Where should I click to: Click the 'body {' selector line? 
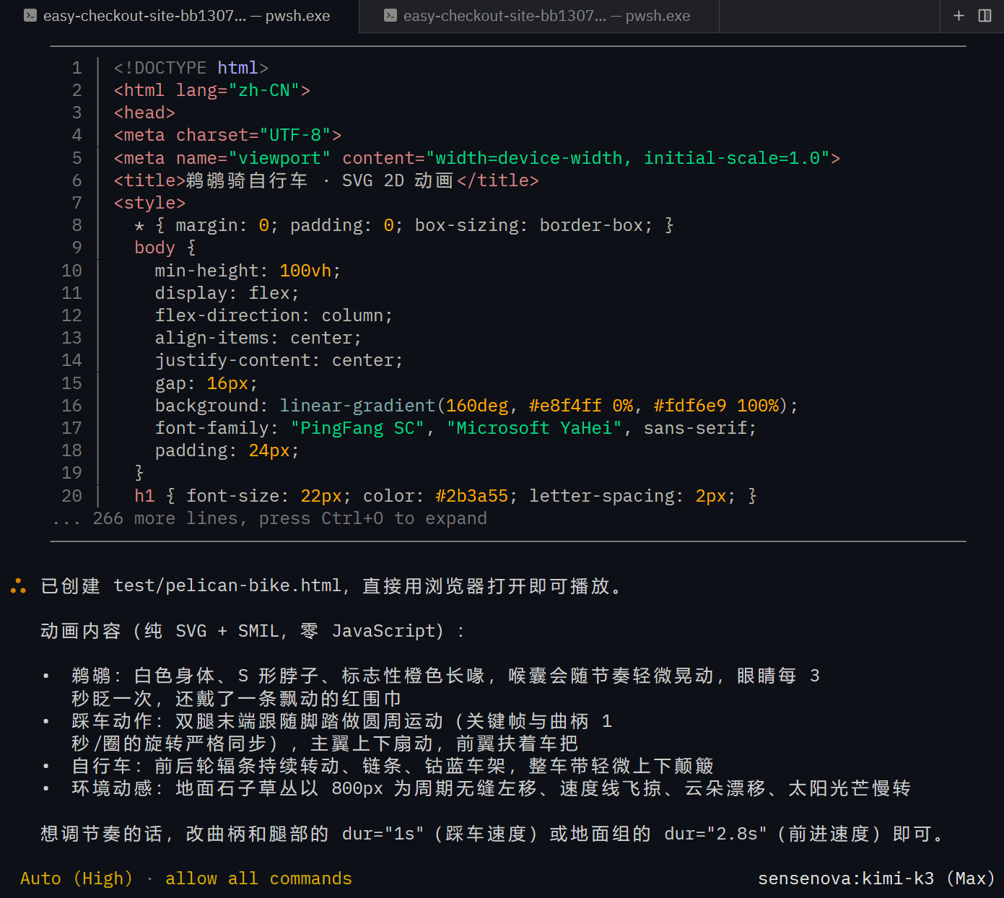tap(165, 248)
